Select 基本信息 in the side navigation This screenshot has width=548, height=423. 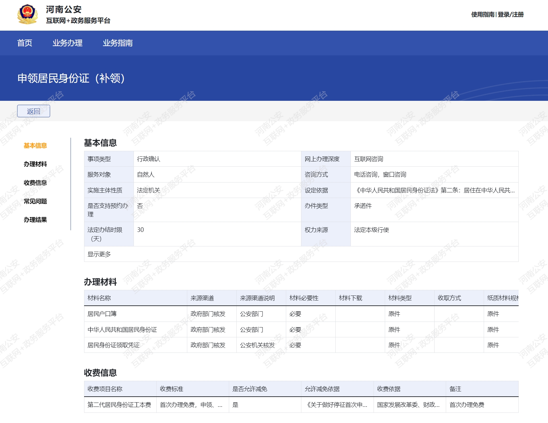pyautogui.click(x=35, y=146)
